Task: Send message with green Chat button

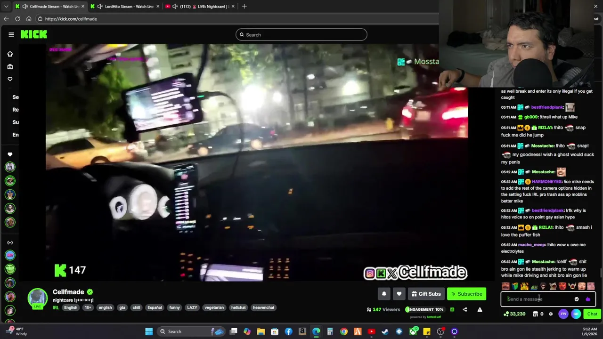Action: (592, 314)
